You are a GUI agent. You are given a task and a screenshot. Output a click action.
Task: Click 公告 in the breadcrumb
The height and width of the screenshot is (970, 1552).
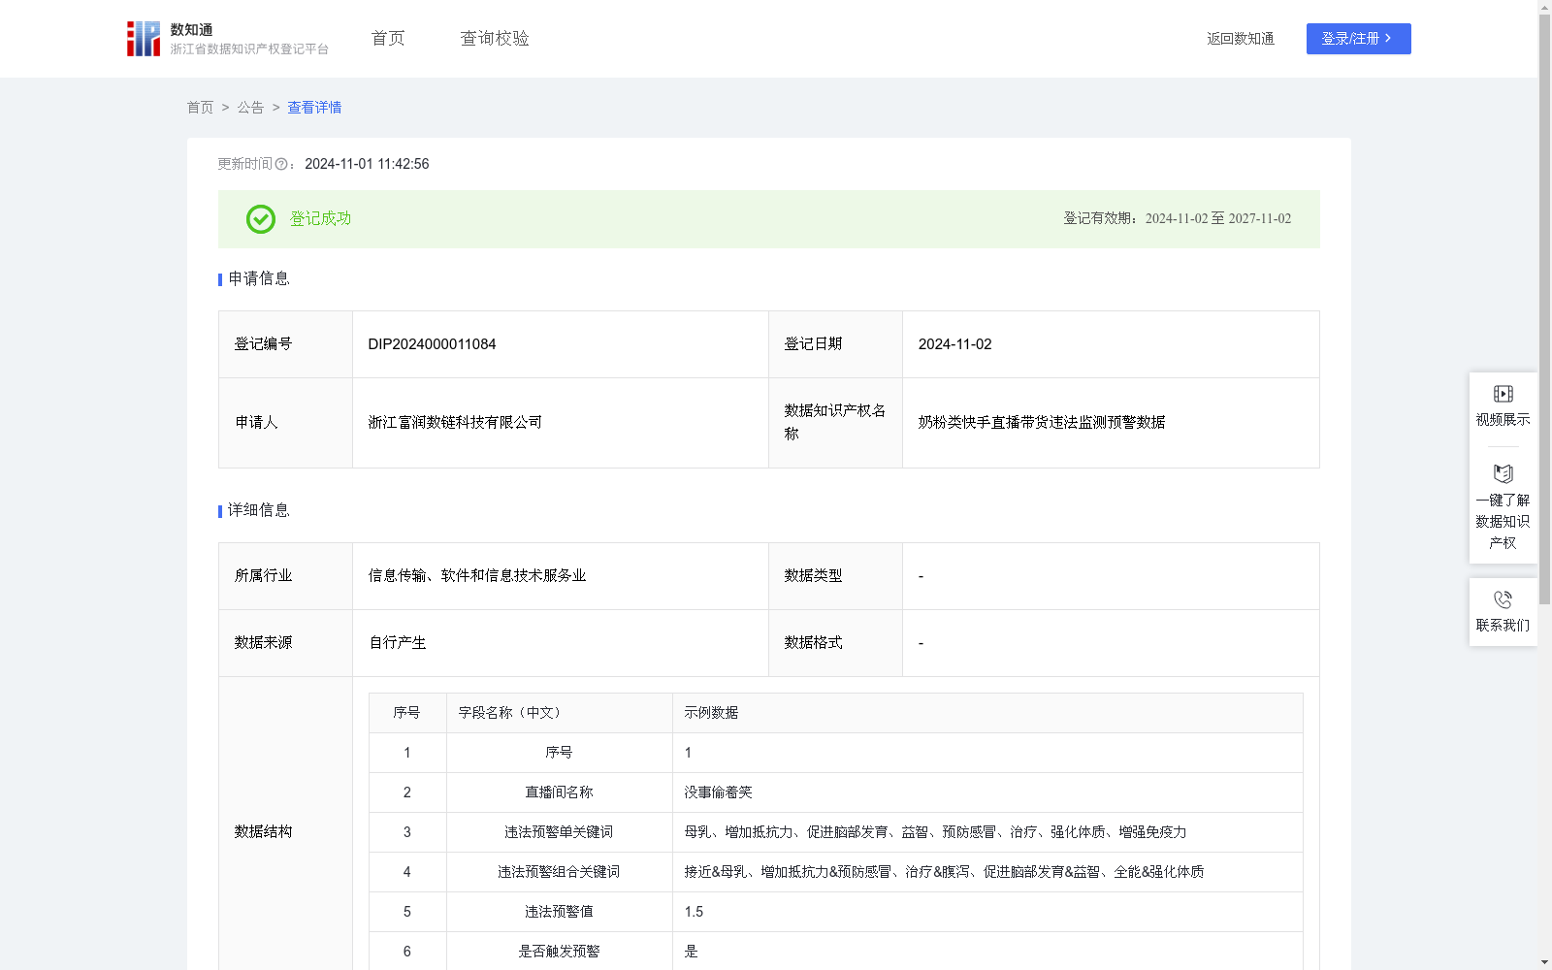(x=250, y=108)
